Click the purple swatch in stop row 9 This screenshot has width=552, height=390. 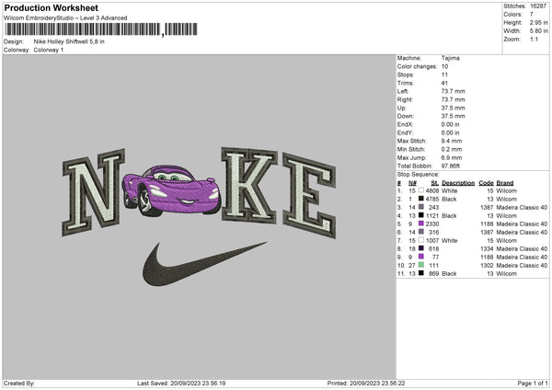[x=421, y=257]
